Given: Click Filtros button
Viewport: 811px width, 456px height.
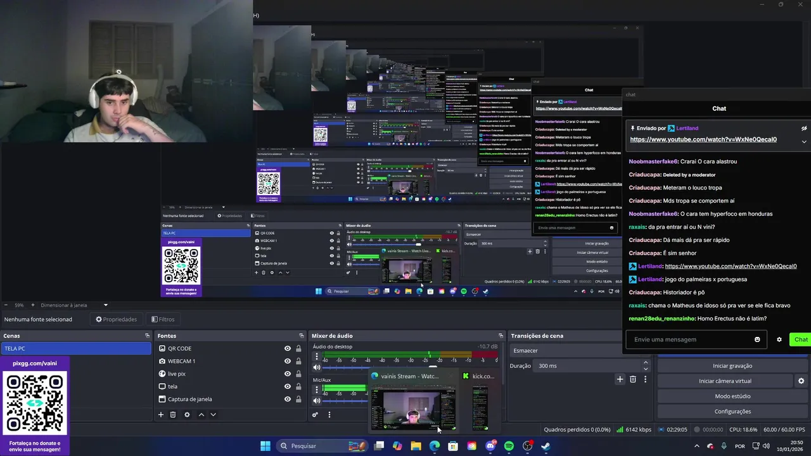Looking at the screenshot, I should click(x=163, y=319).
